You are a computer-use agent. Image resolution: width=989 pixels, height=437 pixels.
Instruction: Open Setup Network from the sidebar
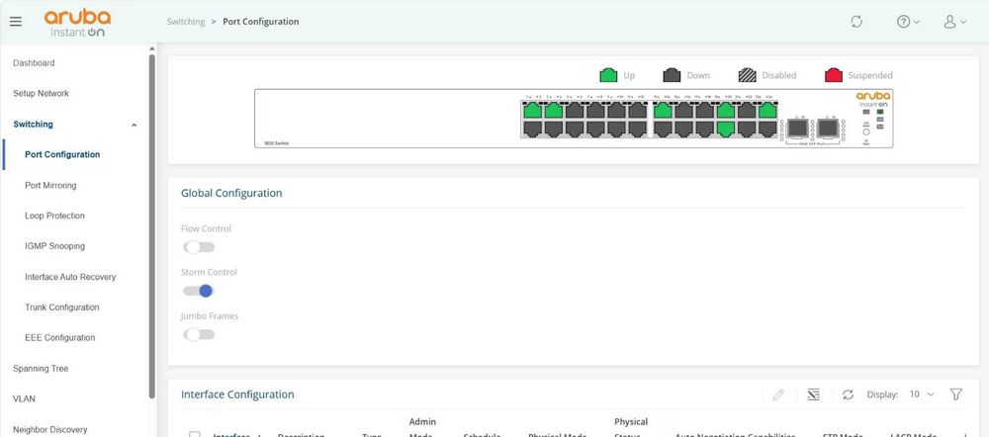pos(41,93)
